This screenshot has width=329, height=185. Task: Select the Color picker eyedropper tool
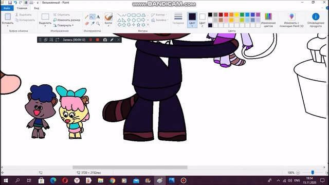point(93,24)
